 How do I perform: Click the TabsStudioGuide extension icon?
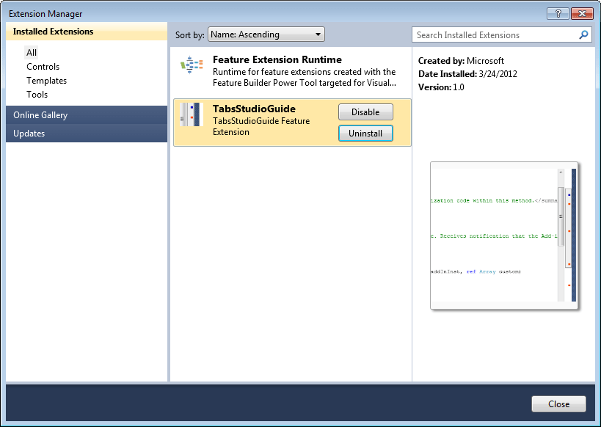tap(192, 115)
